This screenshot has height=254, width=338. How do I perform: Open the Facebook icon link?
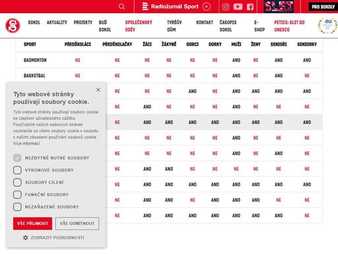tap(250, 7)
